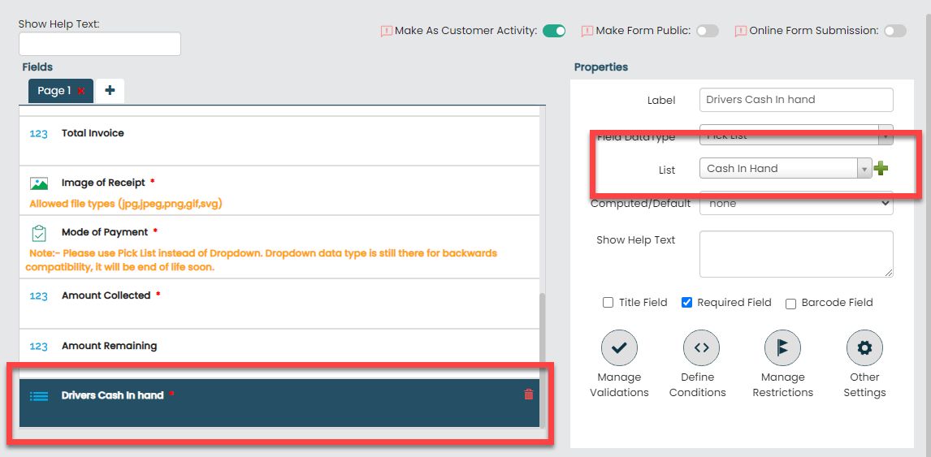Screen dimensions: 931x457
Task: Click the Image of Receipt picture icon
Action: 39,183
